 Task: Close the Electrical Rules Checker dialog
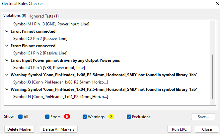click(217, 3)
